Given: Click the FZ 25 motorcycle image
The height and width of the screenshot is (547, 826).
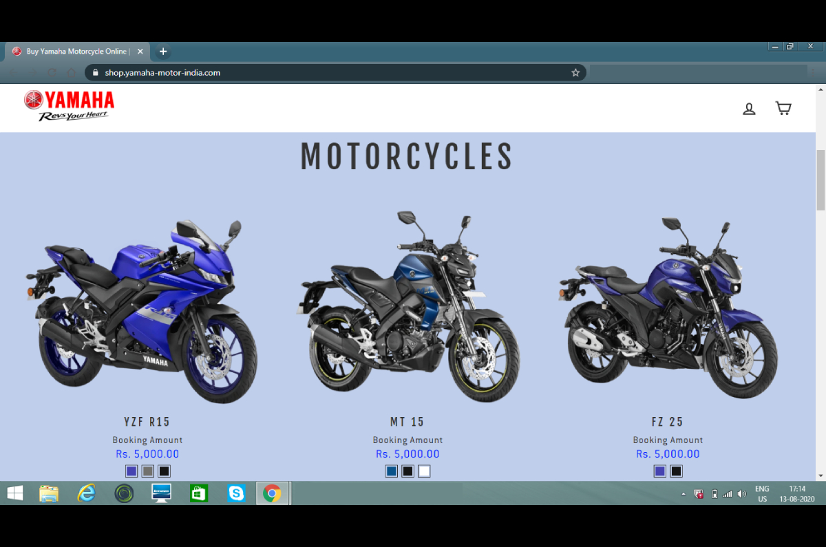Looking at the screenshot, I should [x=668, y=310].
